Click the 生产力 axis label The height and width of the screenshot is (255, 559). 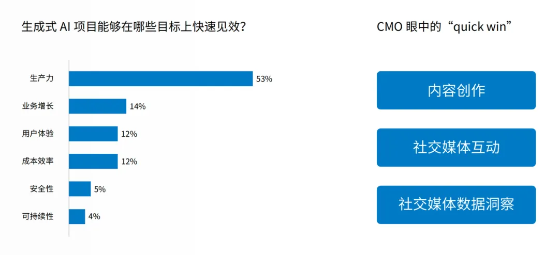[42, 79]
